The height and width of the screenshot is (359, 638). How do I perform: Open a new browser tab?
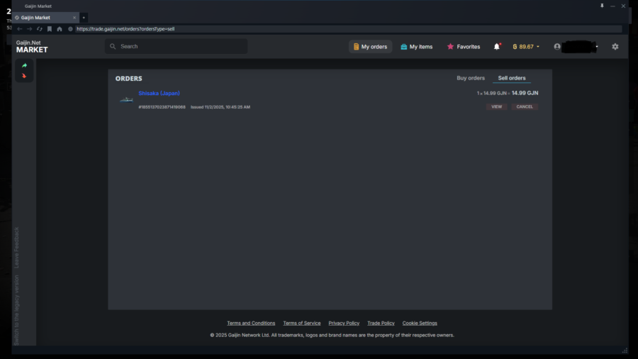point(84,18)
